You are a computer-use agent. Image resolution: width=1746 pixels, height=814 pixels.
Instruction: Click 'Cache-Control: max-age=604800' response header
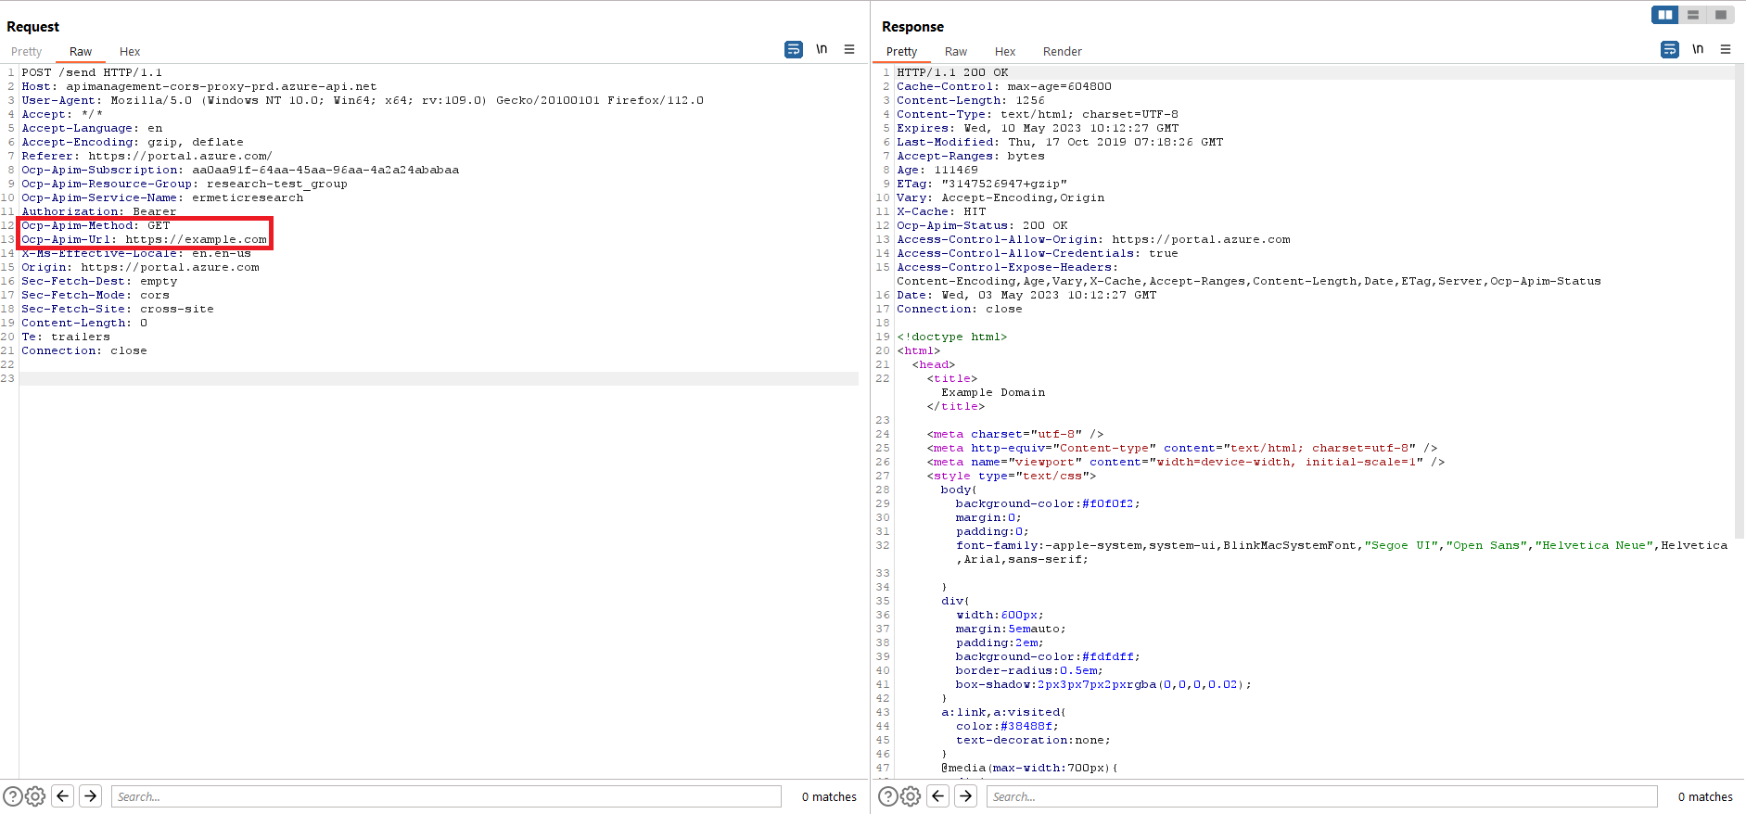(x=1004, y=86)
